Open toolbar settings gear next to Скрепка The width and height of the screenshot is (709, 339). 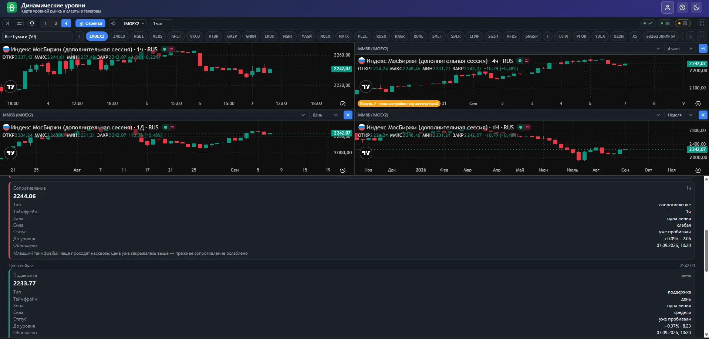(114, 23)
